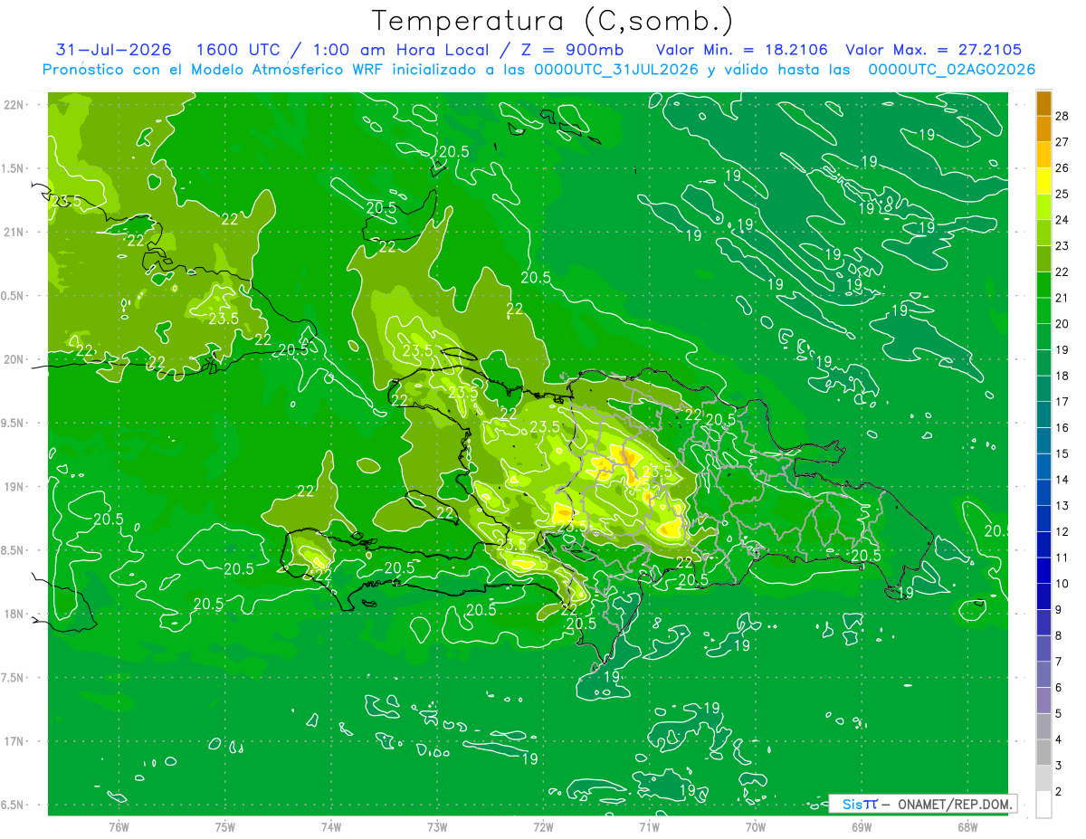Click the 16 label on the color scale
Screen dimensions: 1086x839
[x=1062, y=427]
